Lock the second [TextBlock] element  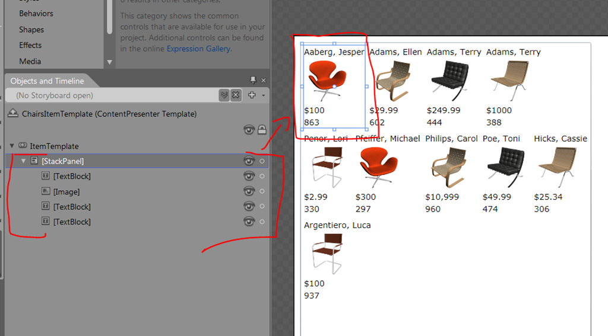coord(262,206)
